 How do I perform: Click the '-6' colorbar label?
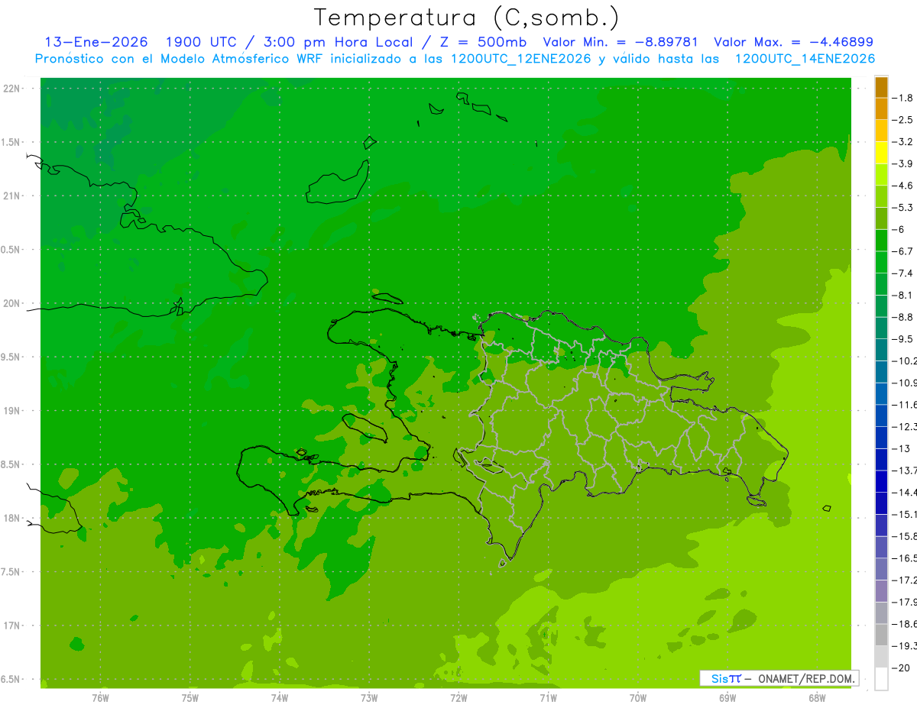coord(899,229)
